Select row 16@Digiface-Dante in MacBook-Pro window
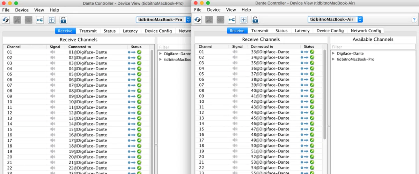The height and width of the screenshot is (174, 419). coord(77,135)
